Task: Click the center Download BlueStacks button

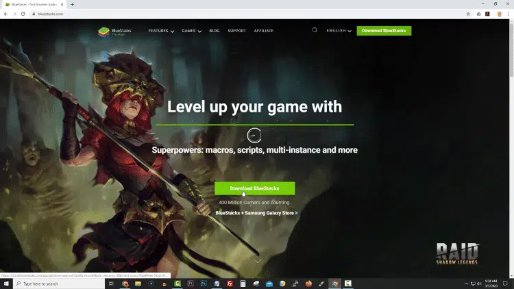Action: 255,188
